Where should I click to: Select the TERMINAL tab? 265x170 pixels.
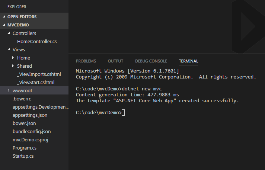point(188,61)
